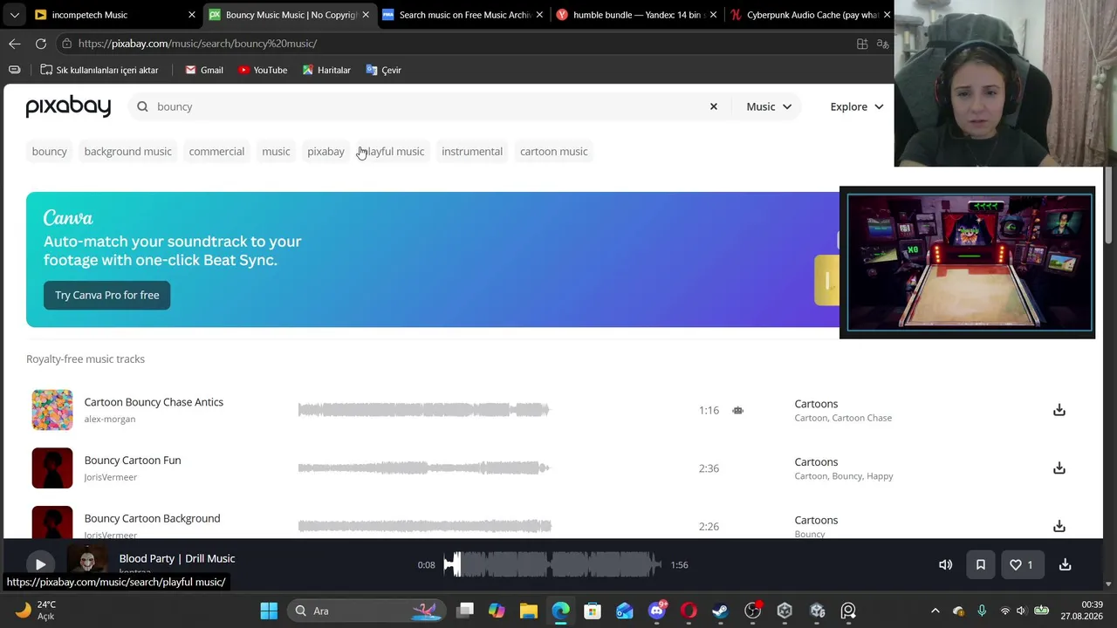Open the address bar translate icon
This screenshot has width=1117, height=628.
pyautogui.click(x=883, y=44)
